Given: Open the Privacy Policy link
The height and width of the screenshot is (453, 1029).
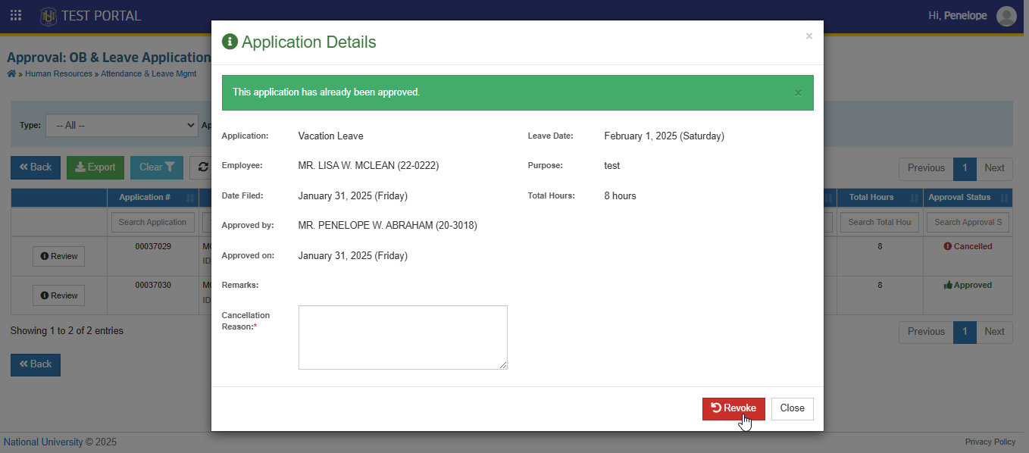Looking at the screenshot, I should (990, 442).
